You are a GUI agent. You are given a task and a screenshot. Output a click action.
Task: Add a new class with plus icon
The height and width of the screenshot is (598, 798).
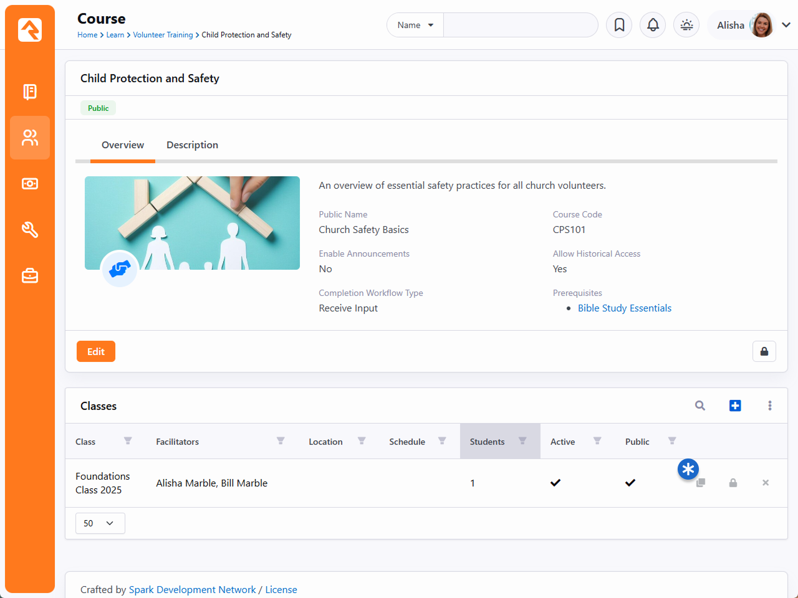[735, 406]
